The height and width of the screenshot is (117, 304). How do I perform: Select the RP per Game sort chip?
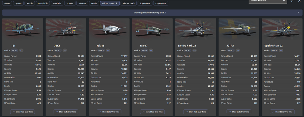[x=161, y=3]
